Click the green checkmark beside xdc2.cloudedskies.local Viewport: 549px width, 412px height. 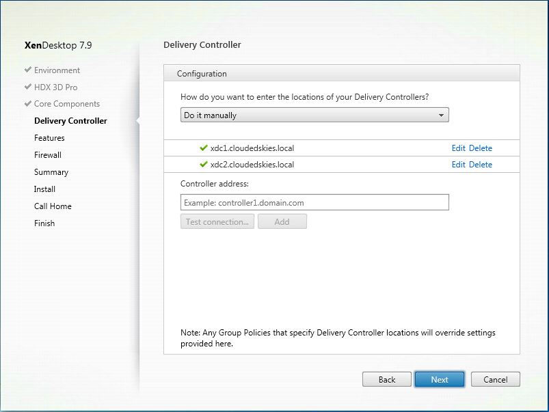tap(204, 164)
